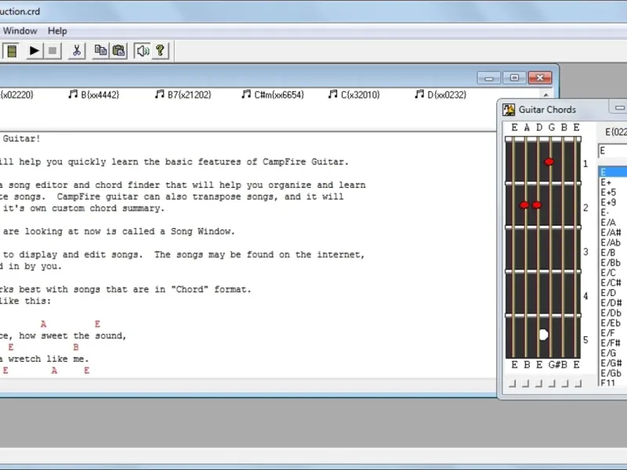Click the red A chord above 'how sweet'

44,324
